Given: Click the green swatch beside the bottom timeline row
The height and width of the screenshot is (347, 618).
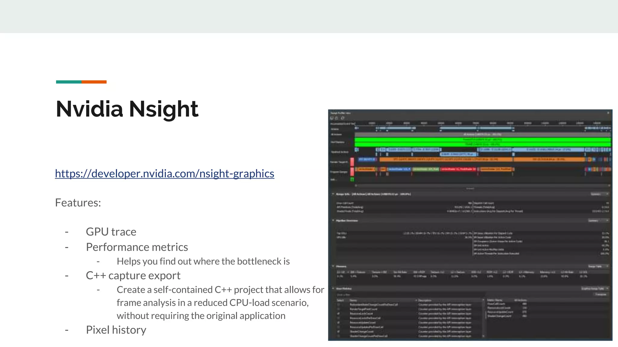Looking at the screenshot, I should 352,180.
